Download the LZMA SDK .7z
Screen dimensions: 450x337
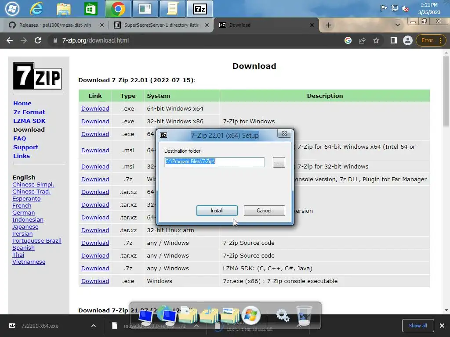click(95, 268)
